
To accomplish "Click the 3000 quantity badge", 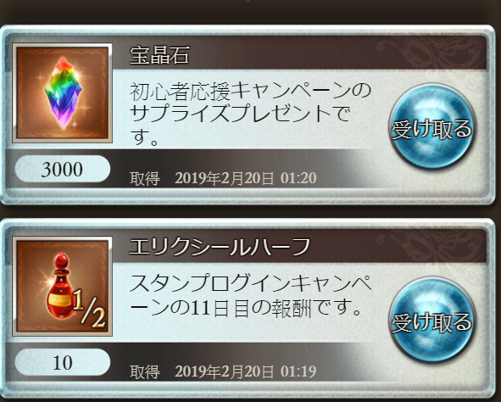I will click(62, 169).
